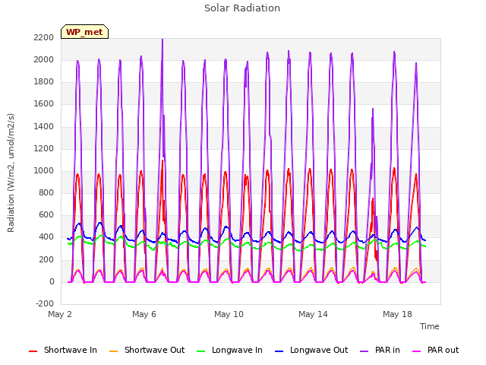Toggle the PAR out legend entry
Viewport: 486px width, 365px height.
(435, 350)
